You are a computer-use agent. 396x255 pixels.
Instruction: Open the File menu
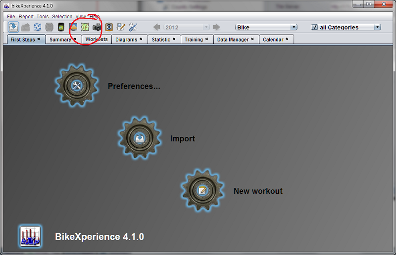point(11,17)
